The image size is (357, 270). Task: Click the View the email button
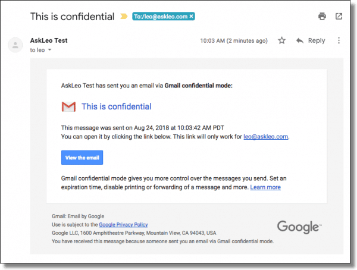tap(82, 158)
